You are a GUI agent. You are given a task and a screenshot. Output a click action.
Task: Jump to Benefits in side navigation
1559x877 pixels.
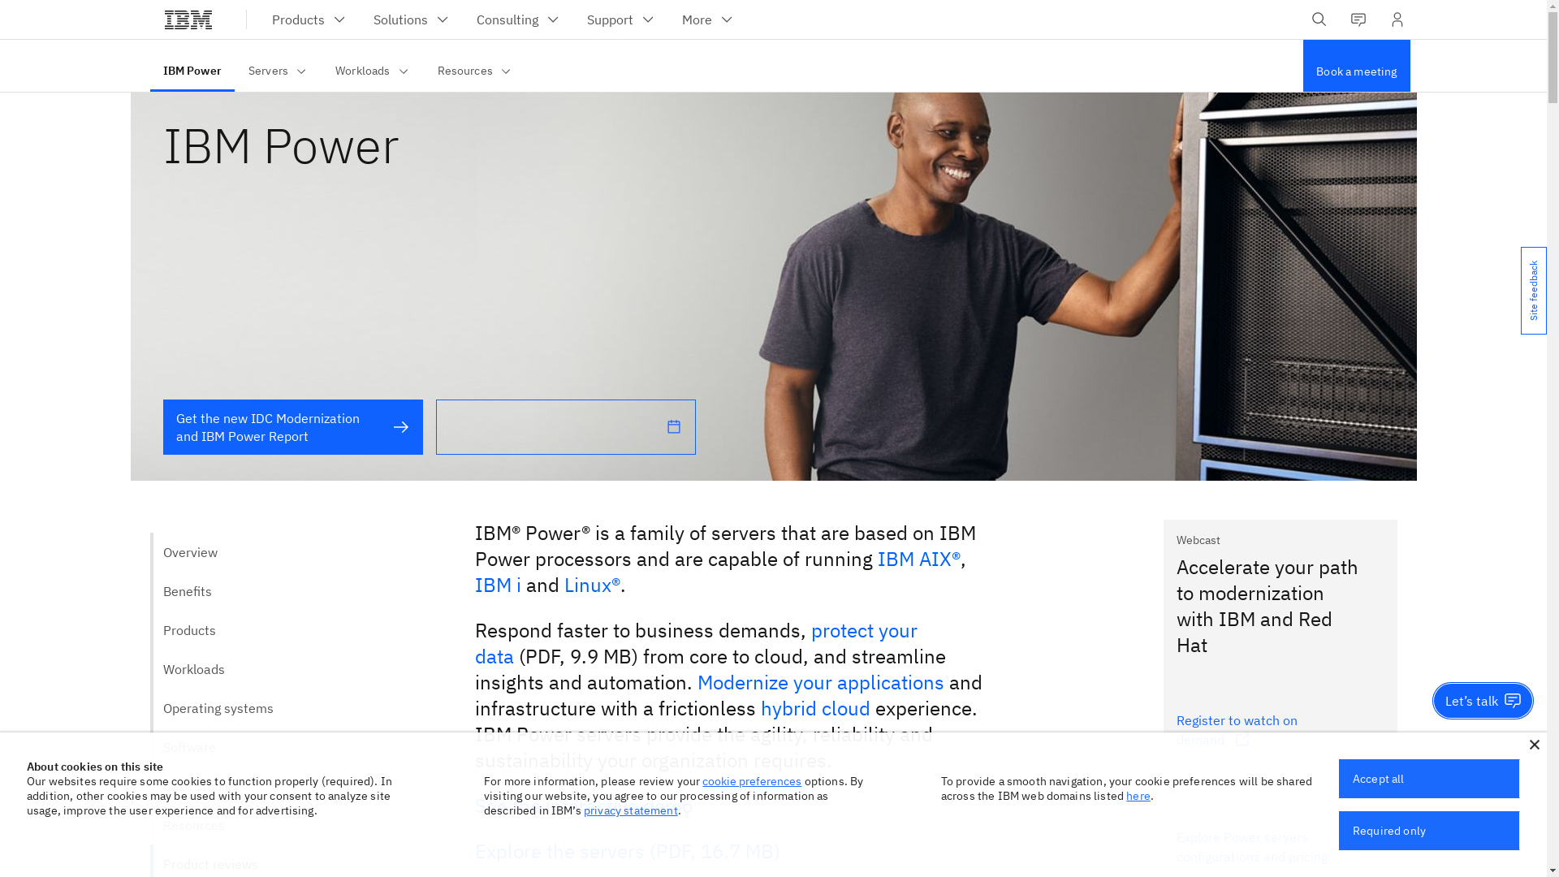[188, 591]
